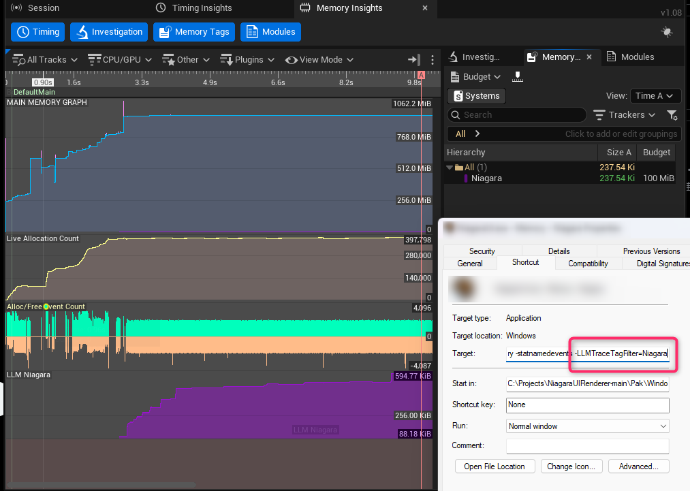The image size is (690, 491).
Task: Open the filter configurator icon beside Trackers
Action: [x=672, y=115]
